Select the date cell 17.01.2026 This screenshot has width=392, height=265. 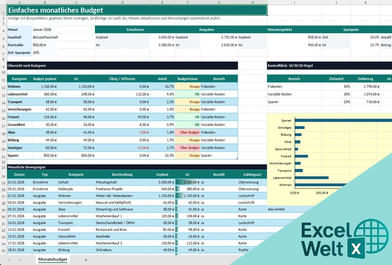click(x=20, y=243)
